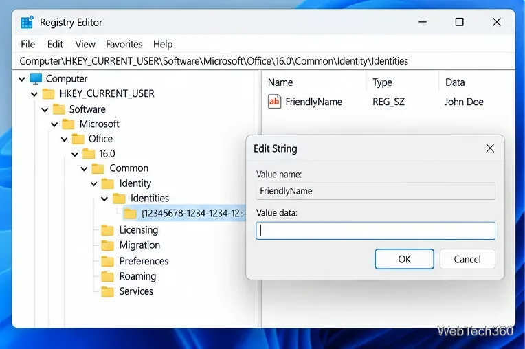Click the Migration folder icon
Screen dimensions: 525x349
tap(107, 245)
